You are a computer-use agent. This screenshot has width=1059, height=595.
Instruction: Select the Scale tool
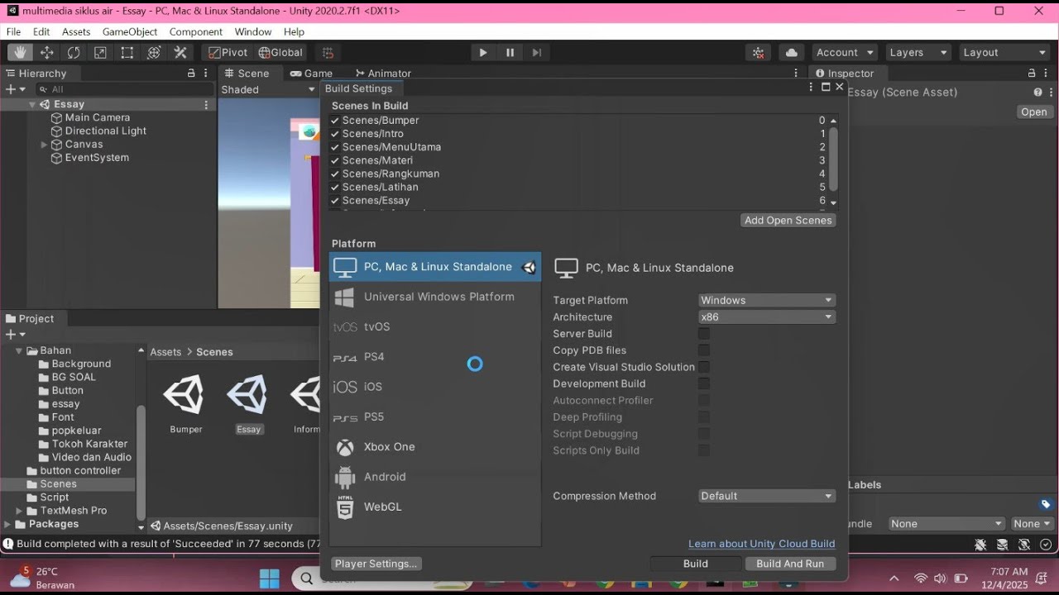click(x=100, y=52)
